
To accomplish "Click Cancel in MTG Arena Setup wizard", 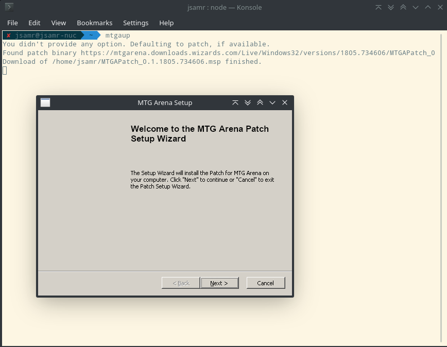I will point(266,283).
